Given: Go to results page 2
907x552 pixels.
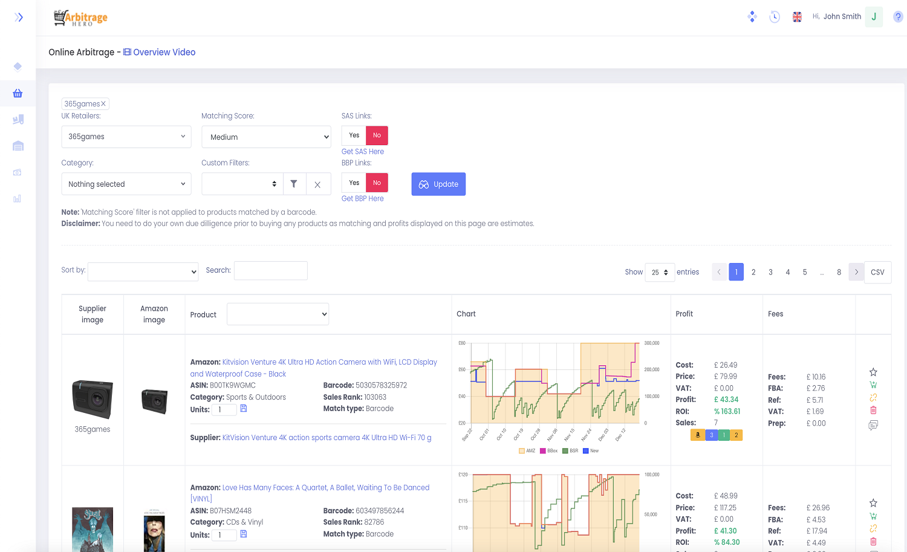Looking at the screenshot, I should (x=753, y=272).
